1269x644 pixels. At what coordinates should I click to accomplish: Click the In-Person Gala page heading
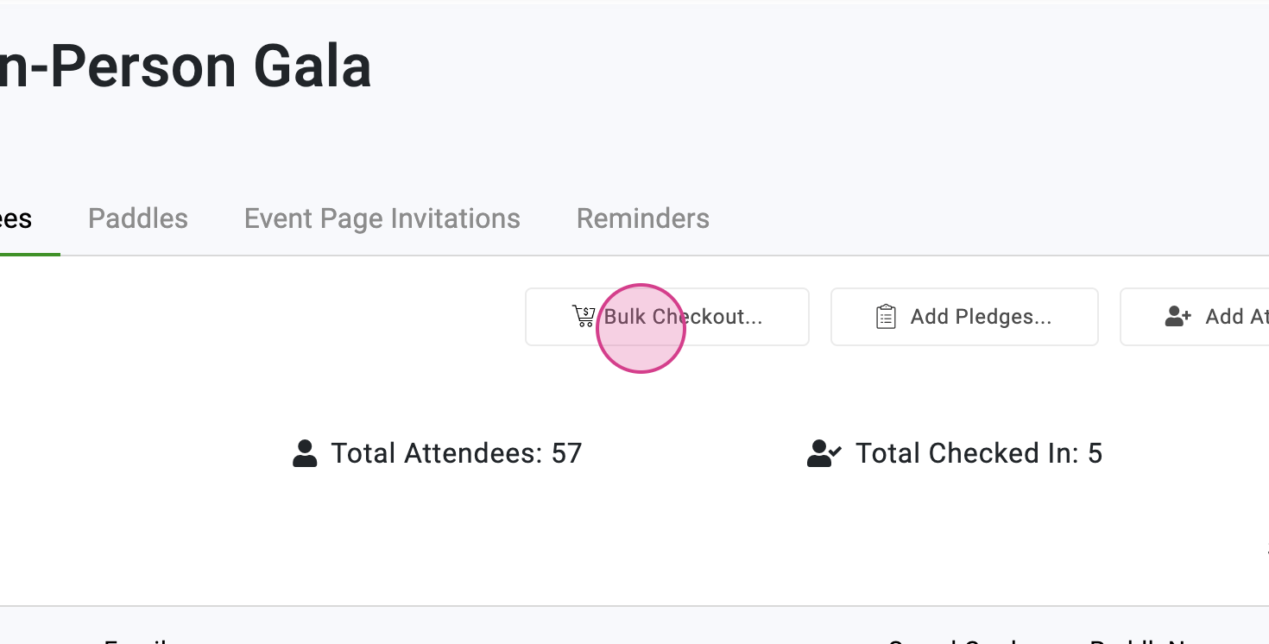[x=185, y=67]
